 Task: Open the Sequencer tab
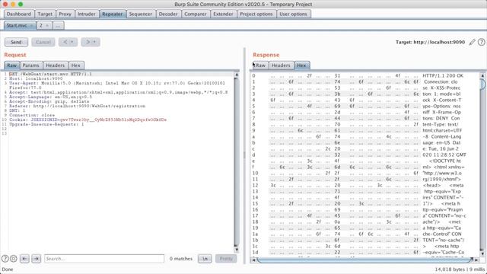[140, 14]
